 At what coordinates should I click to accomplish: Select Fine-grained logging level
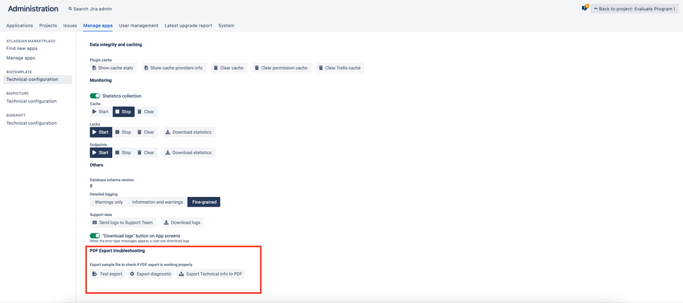[x=204, y=202]
